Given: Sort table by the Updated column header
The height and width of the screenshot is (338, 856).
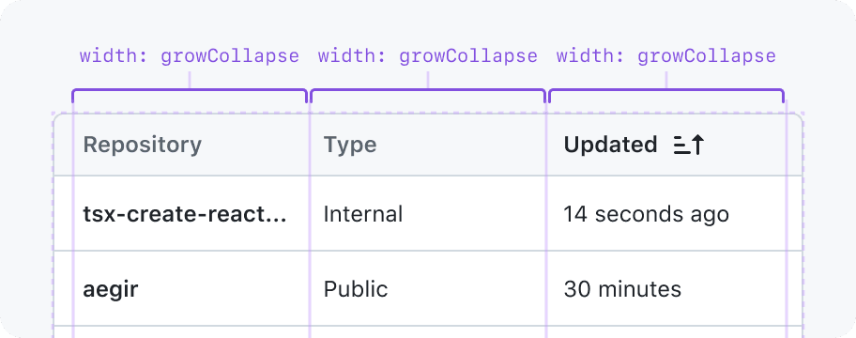Looking at the screenshot, I should click(634, 146).
